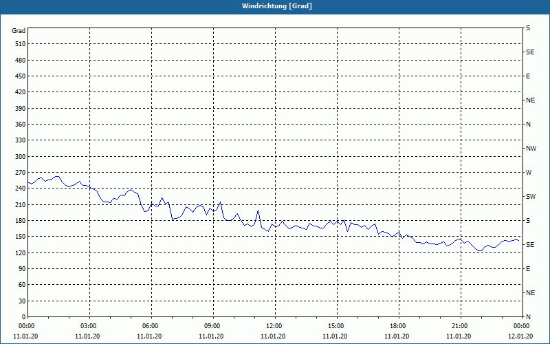Viewport: 550px width, 344px height.
Task: Select the '150' y-axis value
Action: click(21, 237)
